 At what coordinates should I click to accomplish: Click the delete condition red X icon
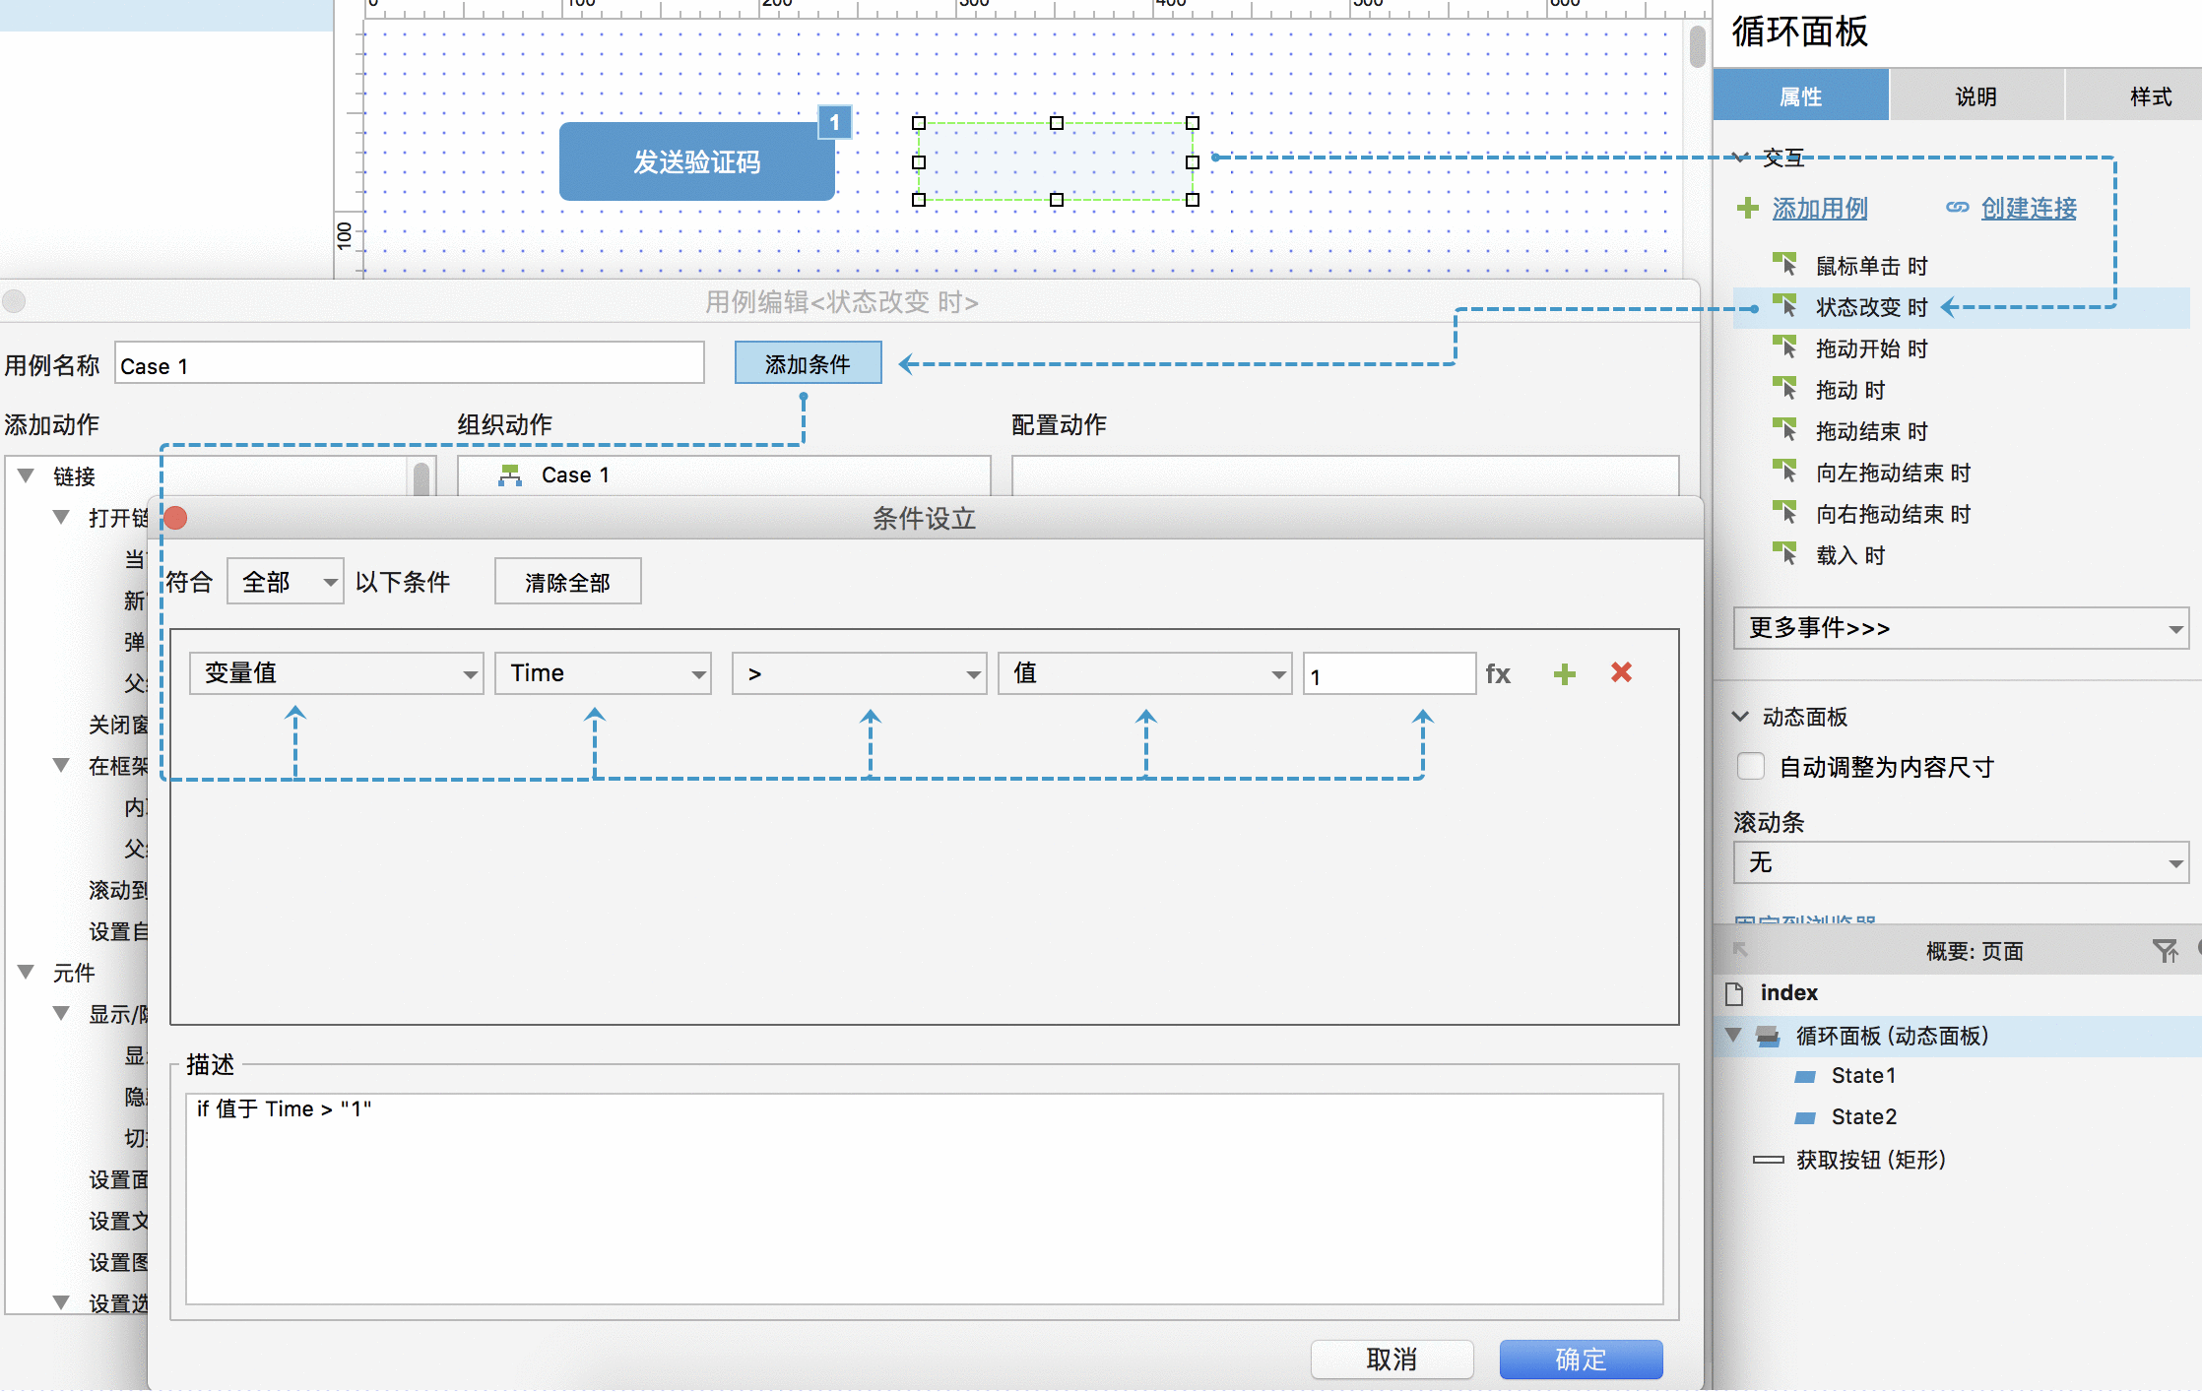click(x=1618, y=672)
